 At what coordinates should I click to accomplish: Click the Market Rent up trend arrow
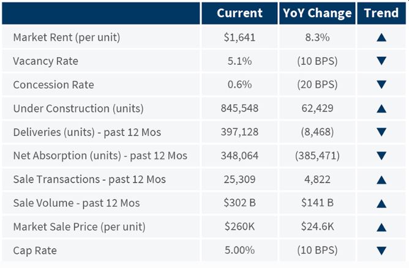[x=382, y=37]
